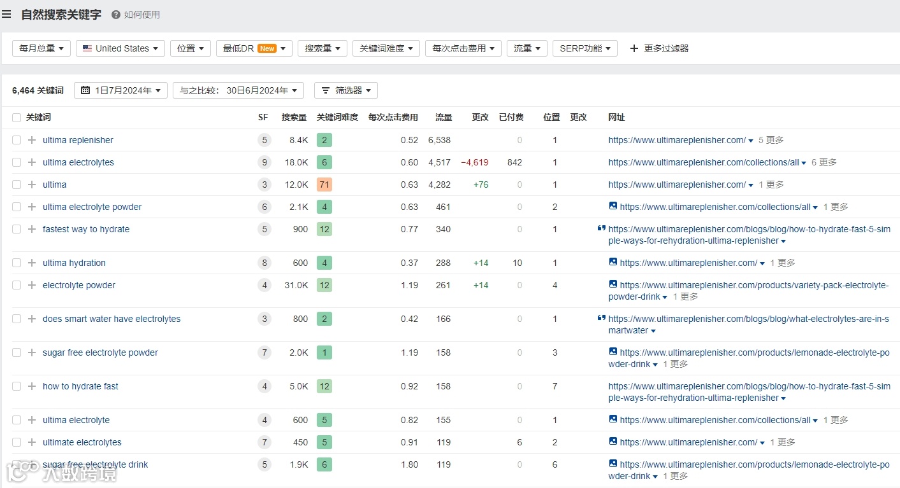Click the plus icon of 更多过滤器
This screenshot has width=900, height=488.
pyautogui.click(x=634, y=48)
